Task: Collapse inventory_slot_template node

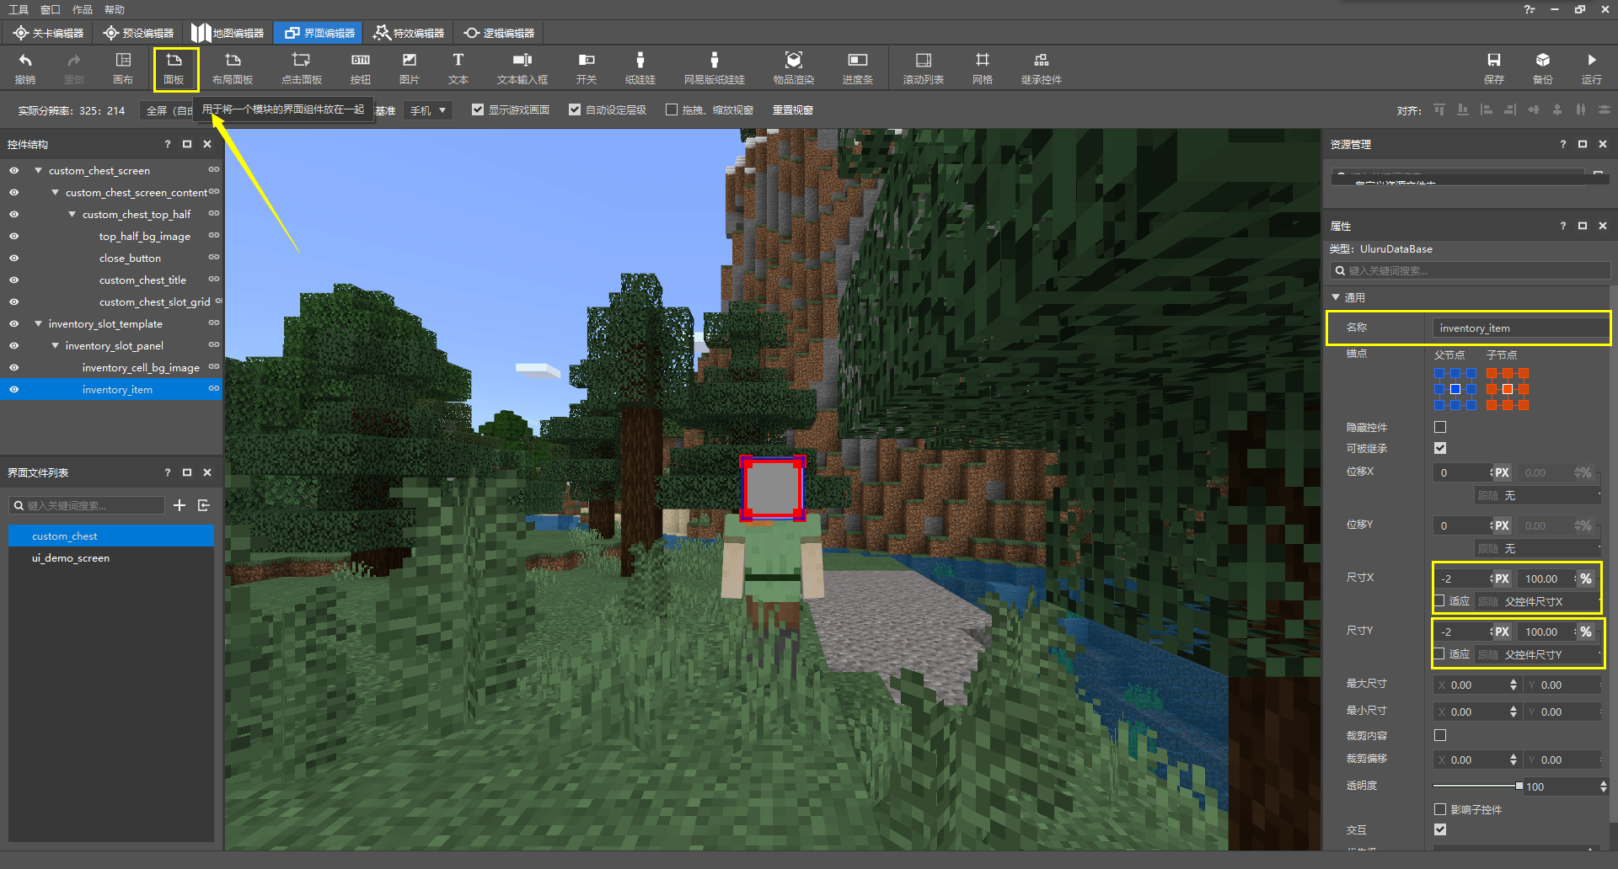Action: pos(38,323)
